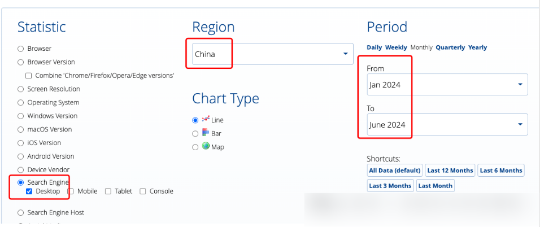Expand the From date dropdown
Viewport: 540px width, 227px height.
tap(447, 85)
